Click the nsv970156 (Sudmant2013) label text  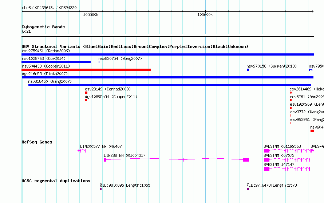click(272, 66)
